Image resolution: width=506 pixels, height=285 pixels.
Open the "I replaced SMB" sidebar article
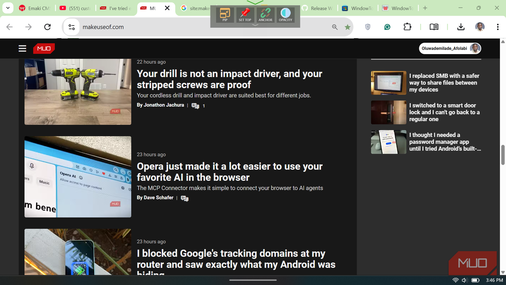[x=426, y=83]
